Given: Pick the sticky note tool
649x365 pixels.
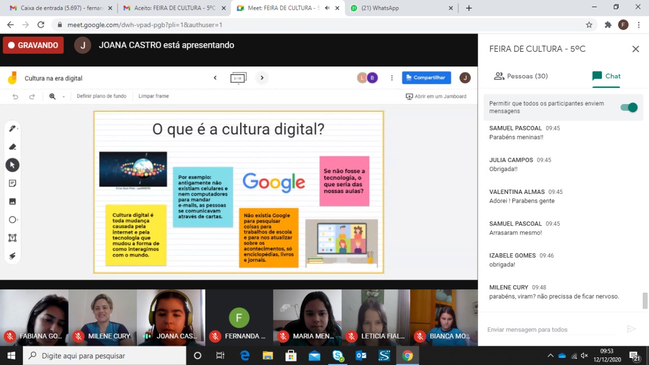Looking at the screenshot, I should [13, 183].
